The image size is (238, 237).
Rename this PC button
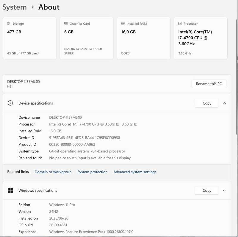point(209,84)
